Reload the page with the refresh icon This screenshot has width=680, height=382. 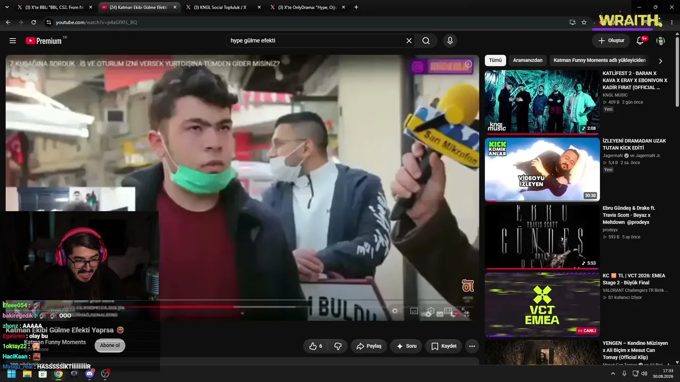click(x=33, y=22)
